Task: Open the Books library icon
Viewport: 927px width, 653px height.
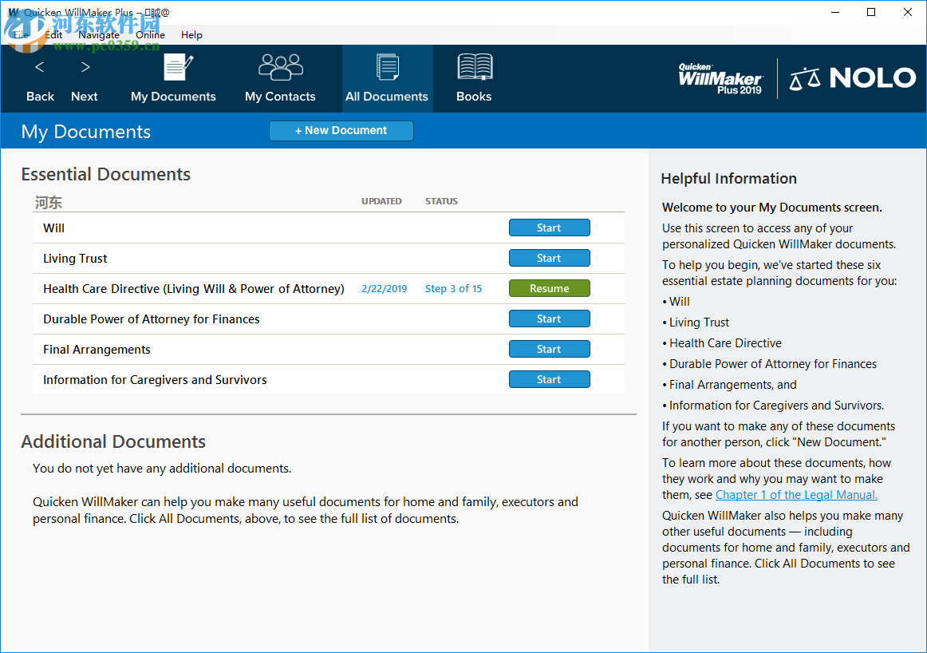Action: (474, 77)
